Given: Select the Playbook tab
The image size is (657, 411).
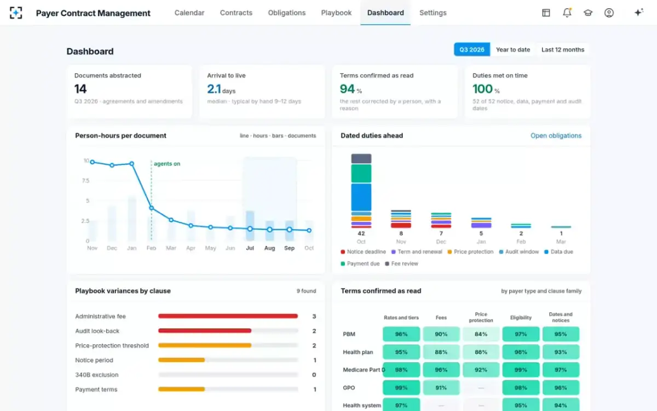Looking at the screenshot, I should tap(336, 13).
